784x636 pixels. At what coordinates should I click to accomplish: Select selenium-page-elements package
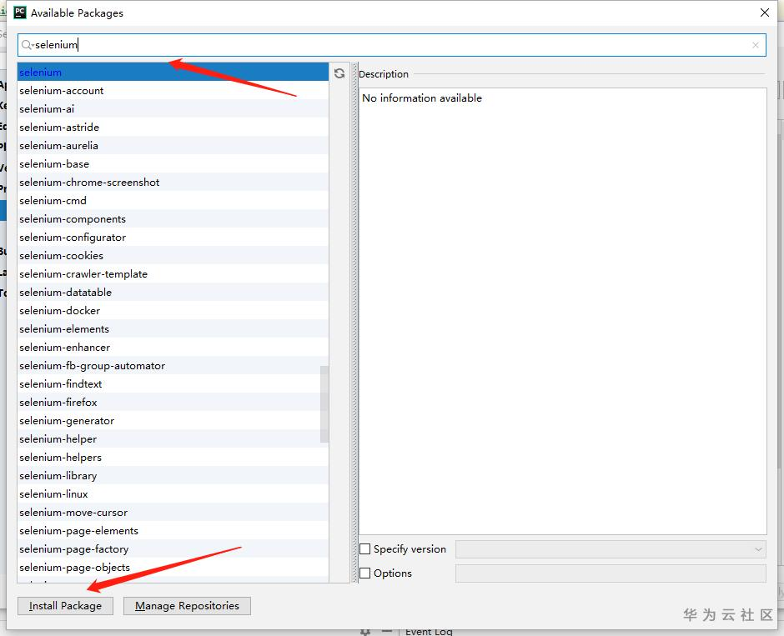(173, 531)
